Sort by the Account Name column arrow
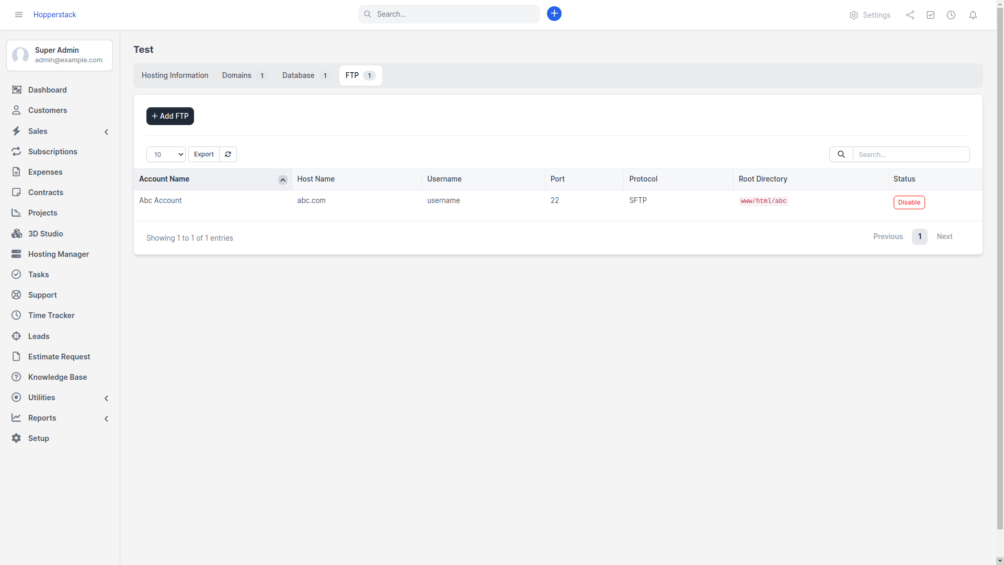This screenshot has height=565, width=1004. [282, 180]
